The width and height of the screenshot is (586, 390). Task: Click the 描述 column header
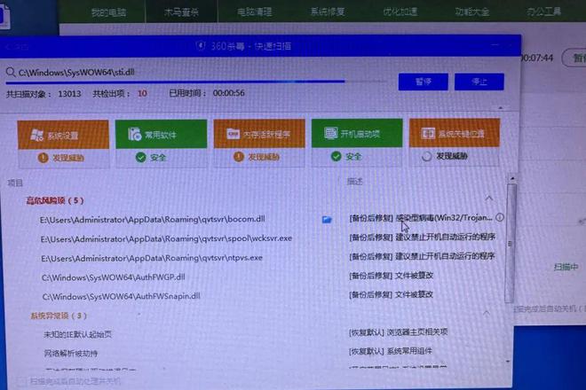coord(354,182)
